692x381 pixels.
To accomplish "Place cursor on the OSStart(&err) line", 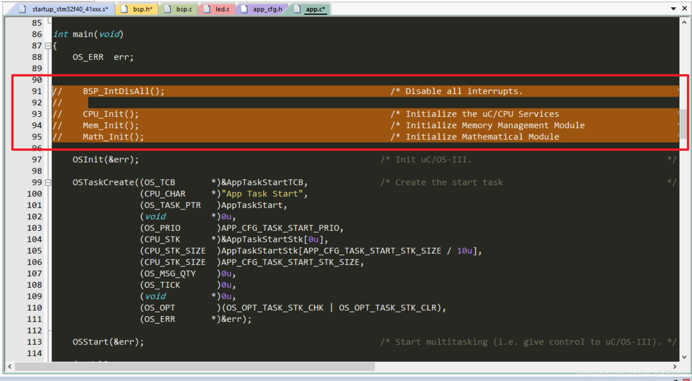I will click(x=108, y=342).
